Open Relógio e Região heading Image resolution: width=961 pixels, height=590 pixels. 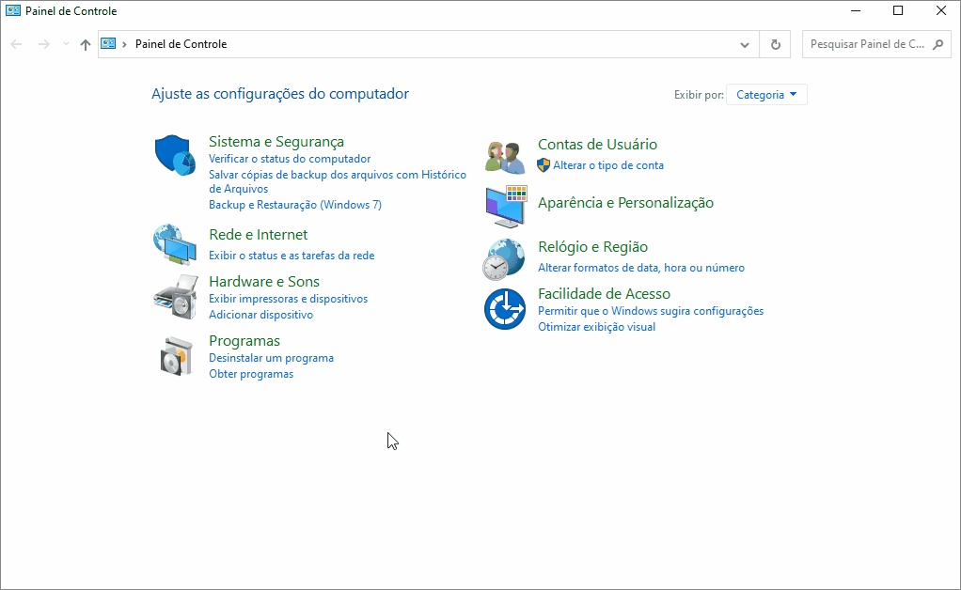[x=592, y=247]
